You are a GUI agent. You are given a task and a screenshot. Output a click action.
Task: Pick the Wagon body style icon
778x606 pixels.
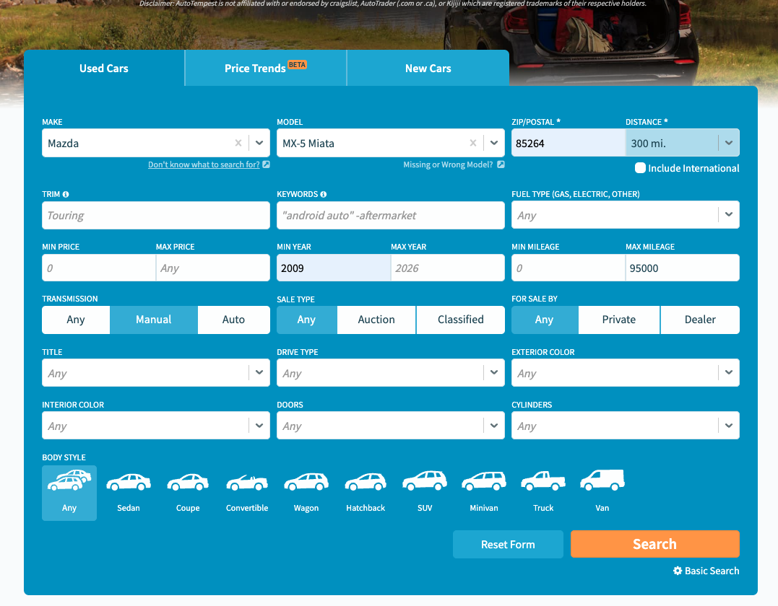click(x=306, y=482)
